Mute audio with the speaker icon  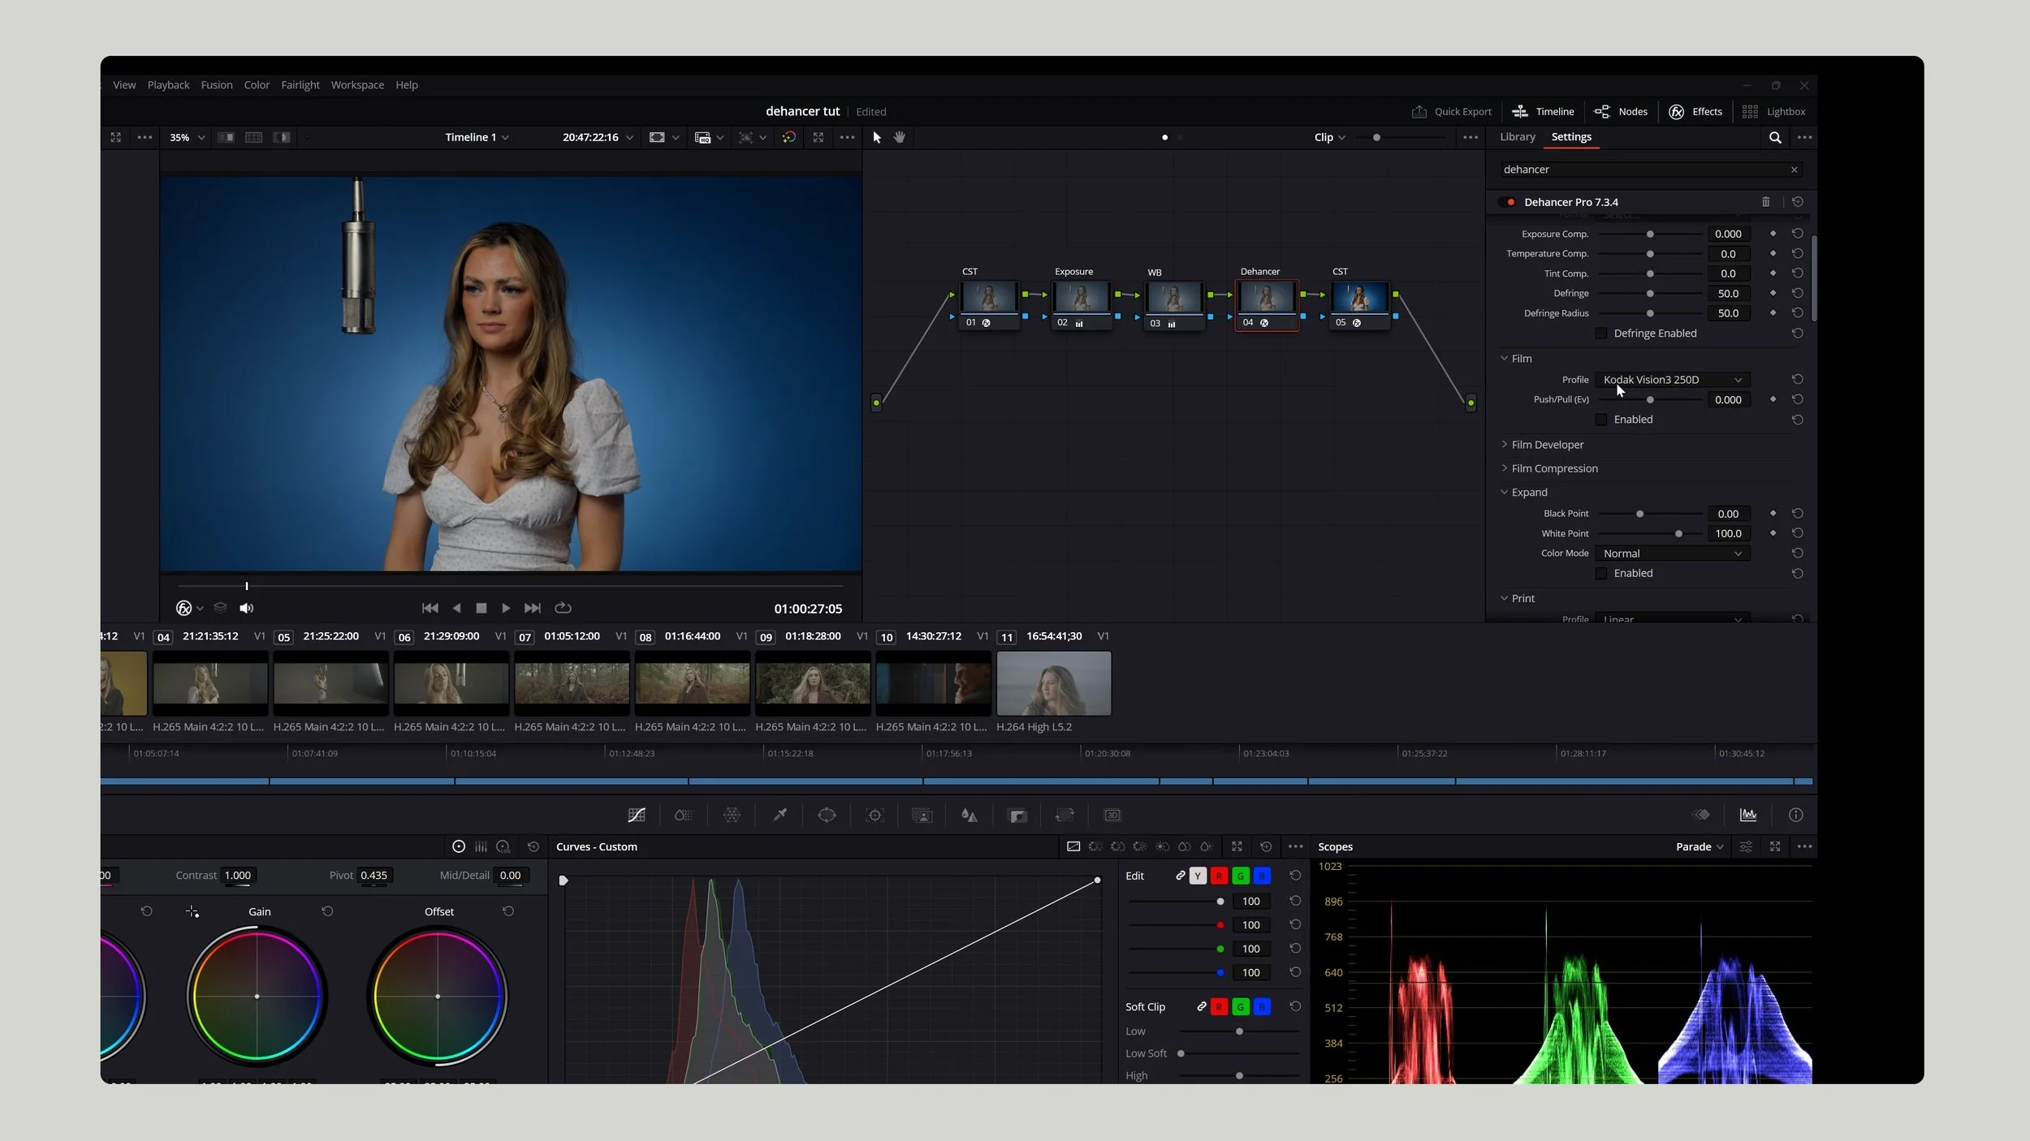[247, 608]
